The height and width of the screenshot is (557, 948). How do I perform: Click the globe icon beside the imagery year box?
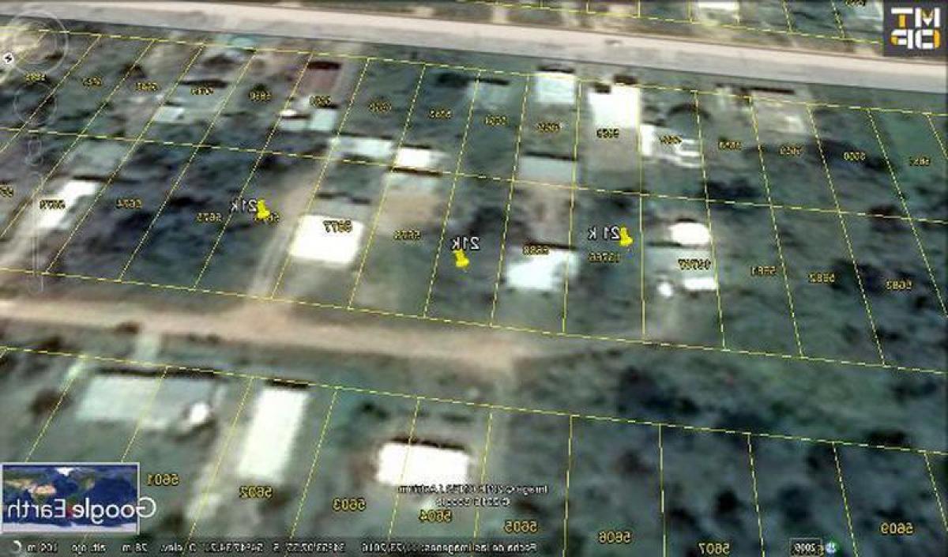[831, 547]
